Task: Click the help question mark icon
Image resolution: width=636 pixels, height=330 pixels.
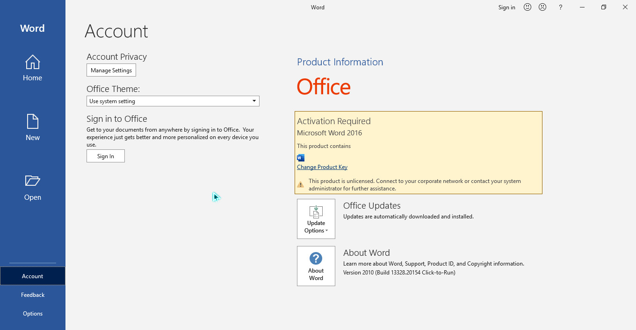Action: tap(561, 7)
